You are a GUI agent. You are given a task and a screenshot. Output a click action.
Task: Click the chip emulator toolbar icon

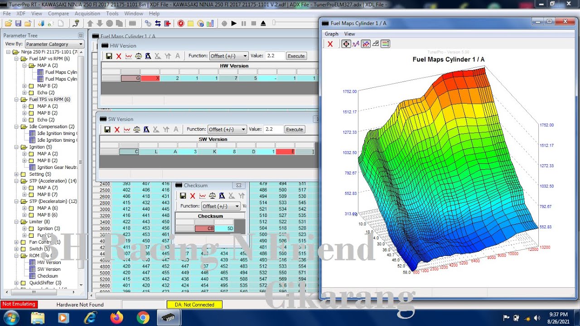tap(132, 23)
